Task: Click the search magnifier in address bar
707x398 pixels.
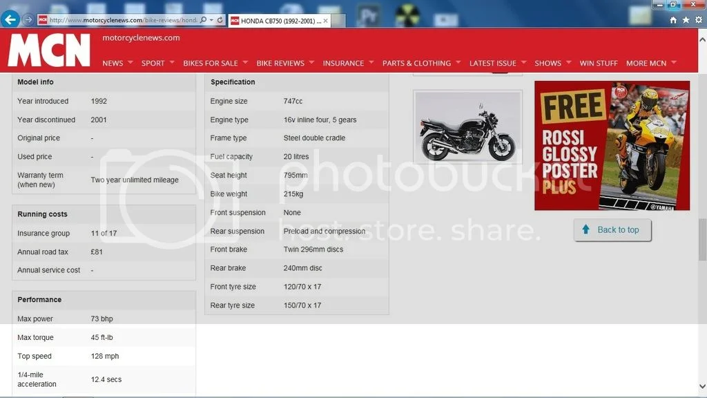Action: pyautogui.click(x=203, y=20)
